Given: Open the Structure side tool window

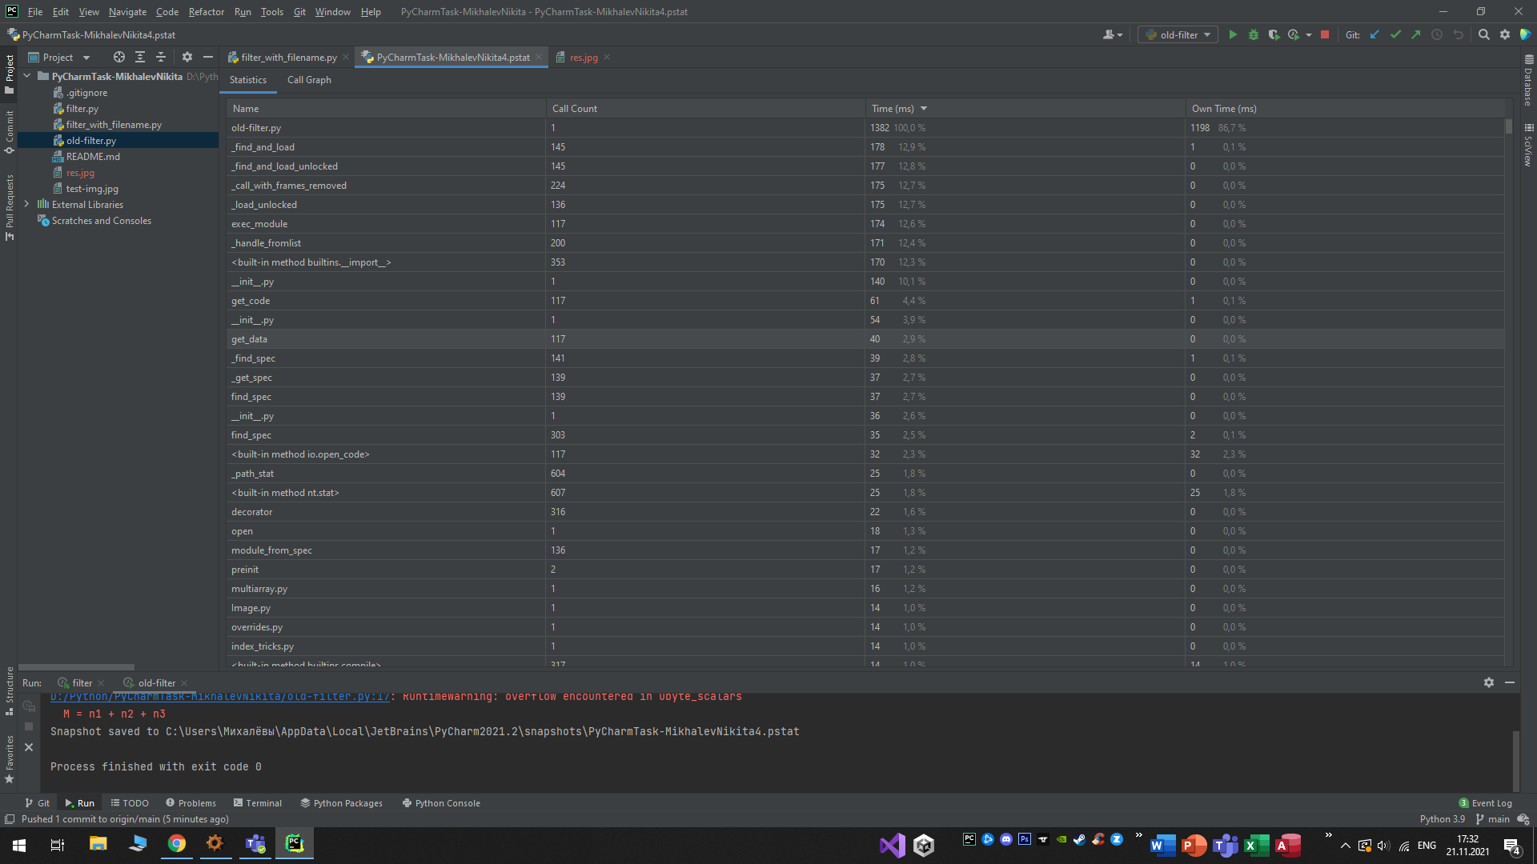Looking at the screenshot, I should coord(10,690).
